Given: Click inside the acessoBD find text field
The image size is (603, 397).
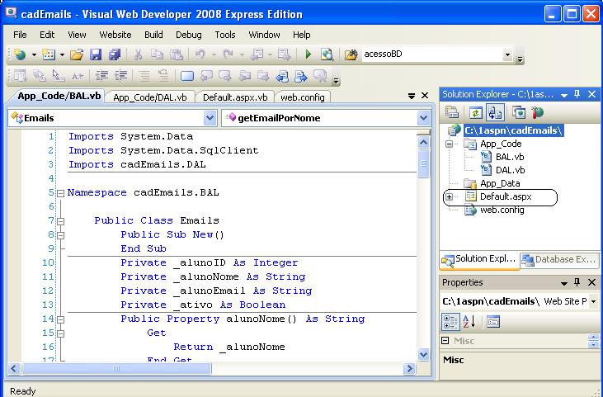Looking at the screenshot, I should pos(431,54).
